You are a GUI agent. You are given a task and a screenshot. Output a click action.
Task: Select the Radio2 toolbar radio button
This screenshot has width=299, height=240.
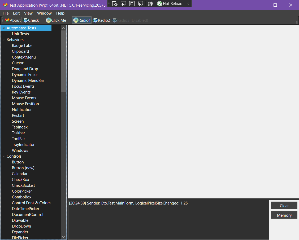coord(101,20)
